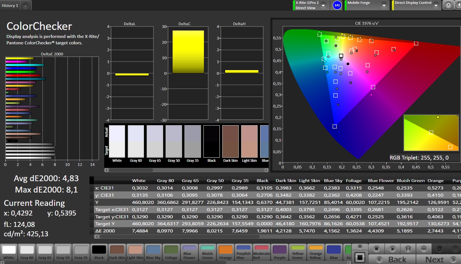The height and width of the screenshot is (264, 461).
Task: Select the Dark Skin color swatch button
Action: click(117, 252)
